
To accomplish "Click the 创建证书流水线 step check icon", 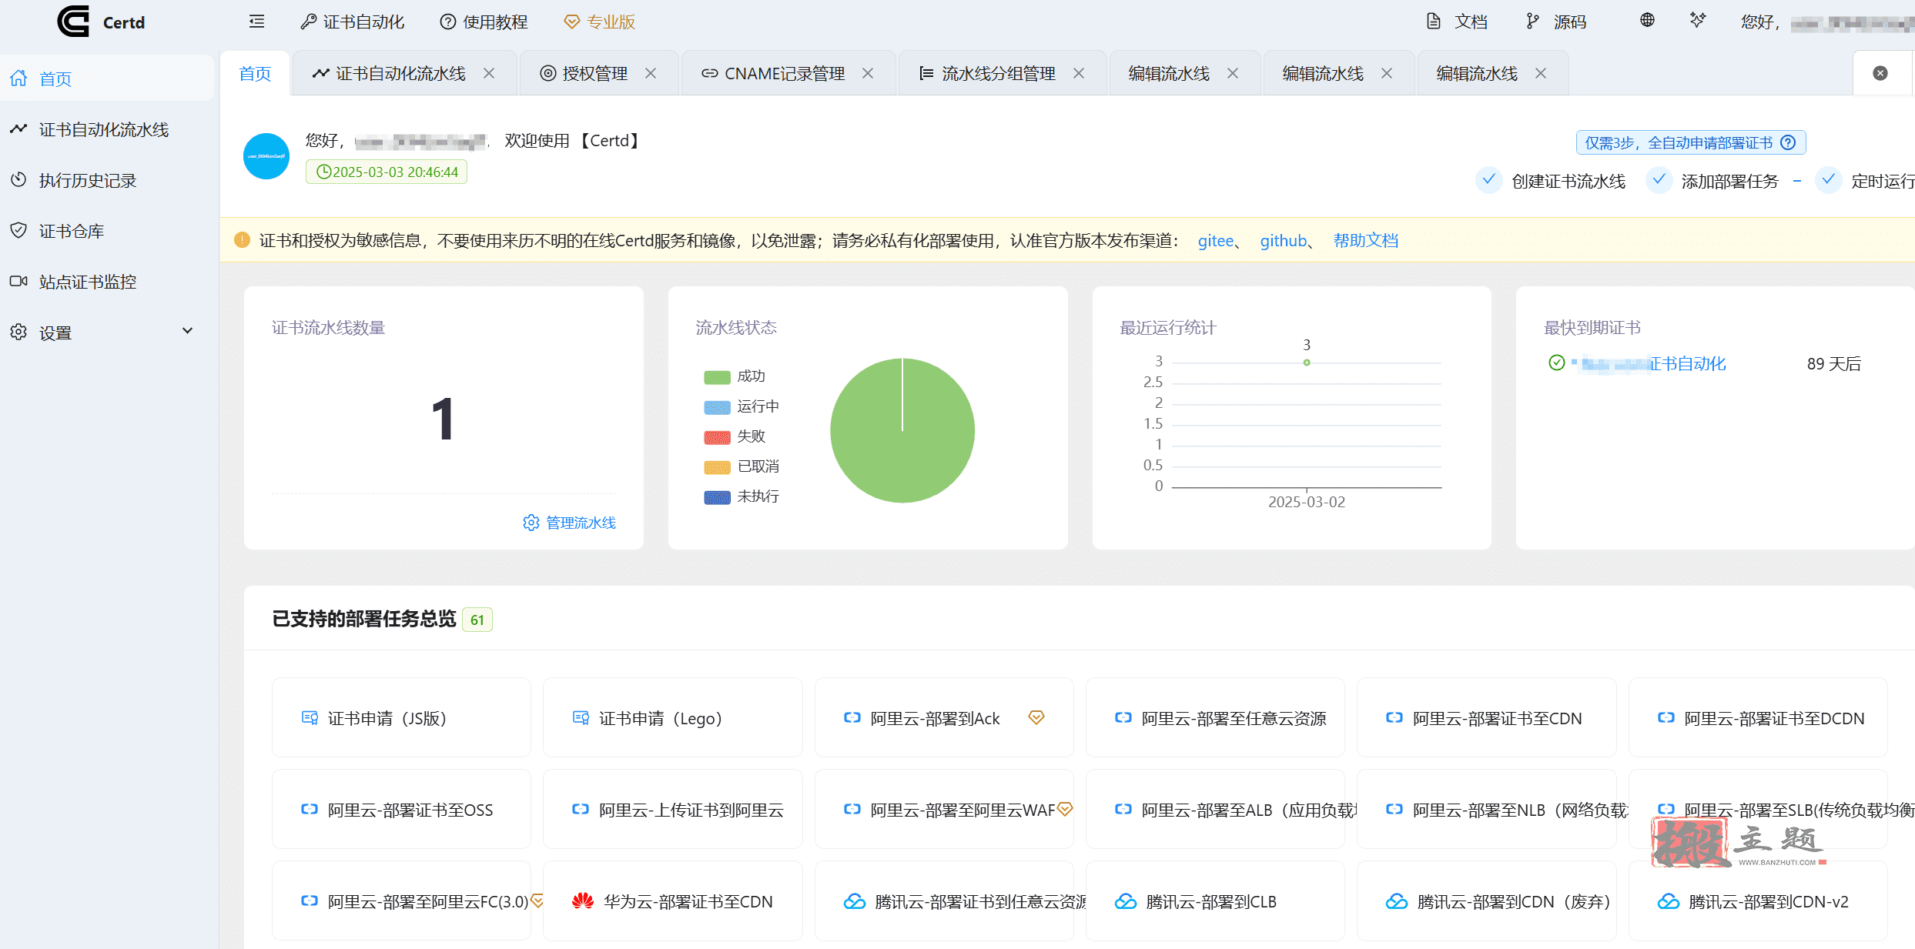I will (1488, 180).
